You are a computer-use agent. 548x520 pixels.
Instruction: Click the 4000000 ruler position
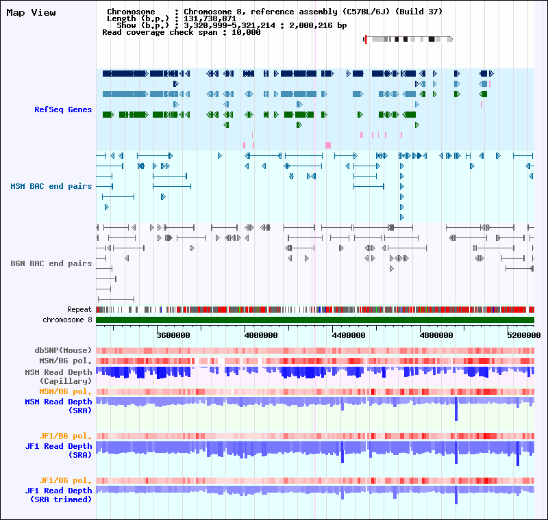click(261, 335)
